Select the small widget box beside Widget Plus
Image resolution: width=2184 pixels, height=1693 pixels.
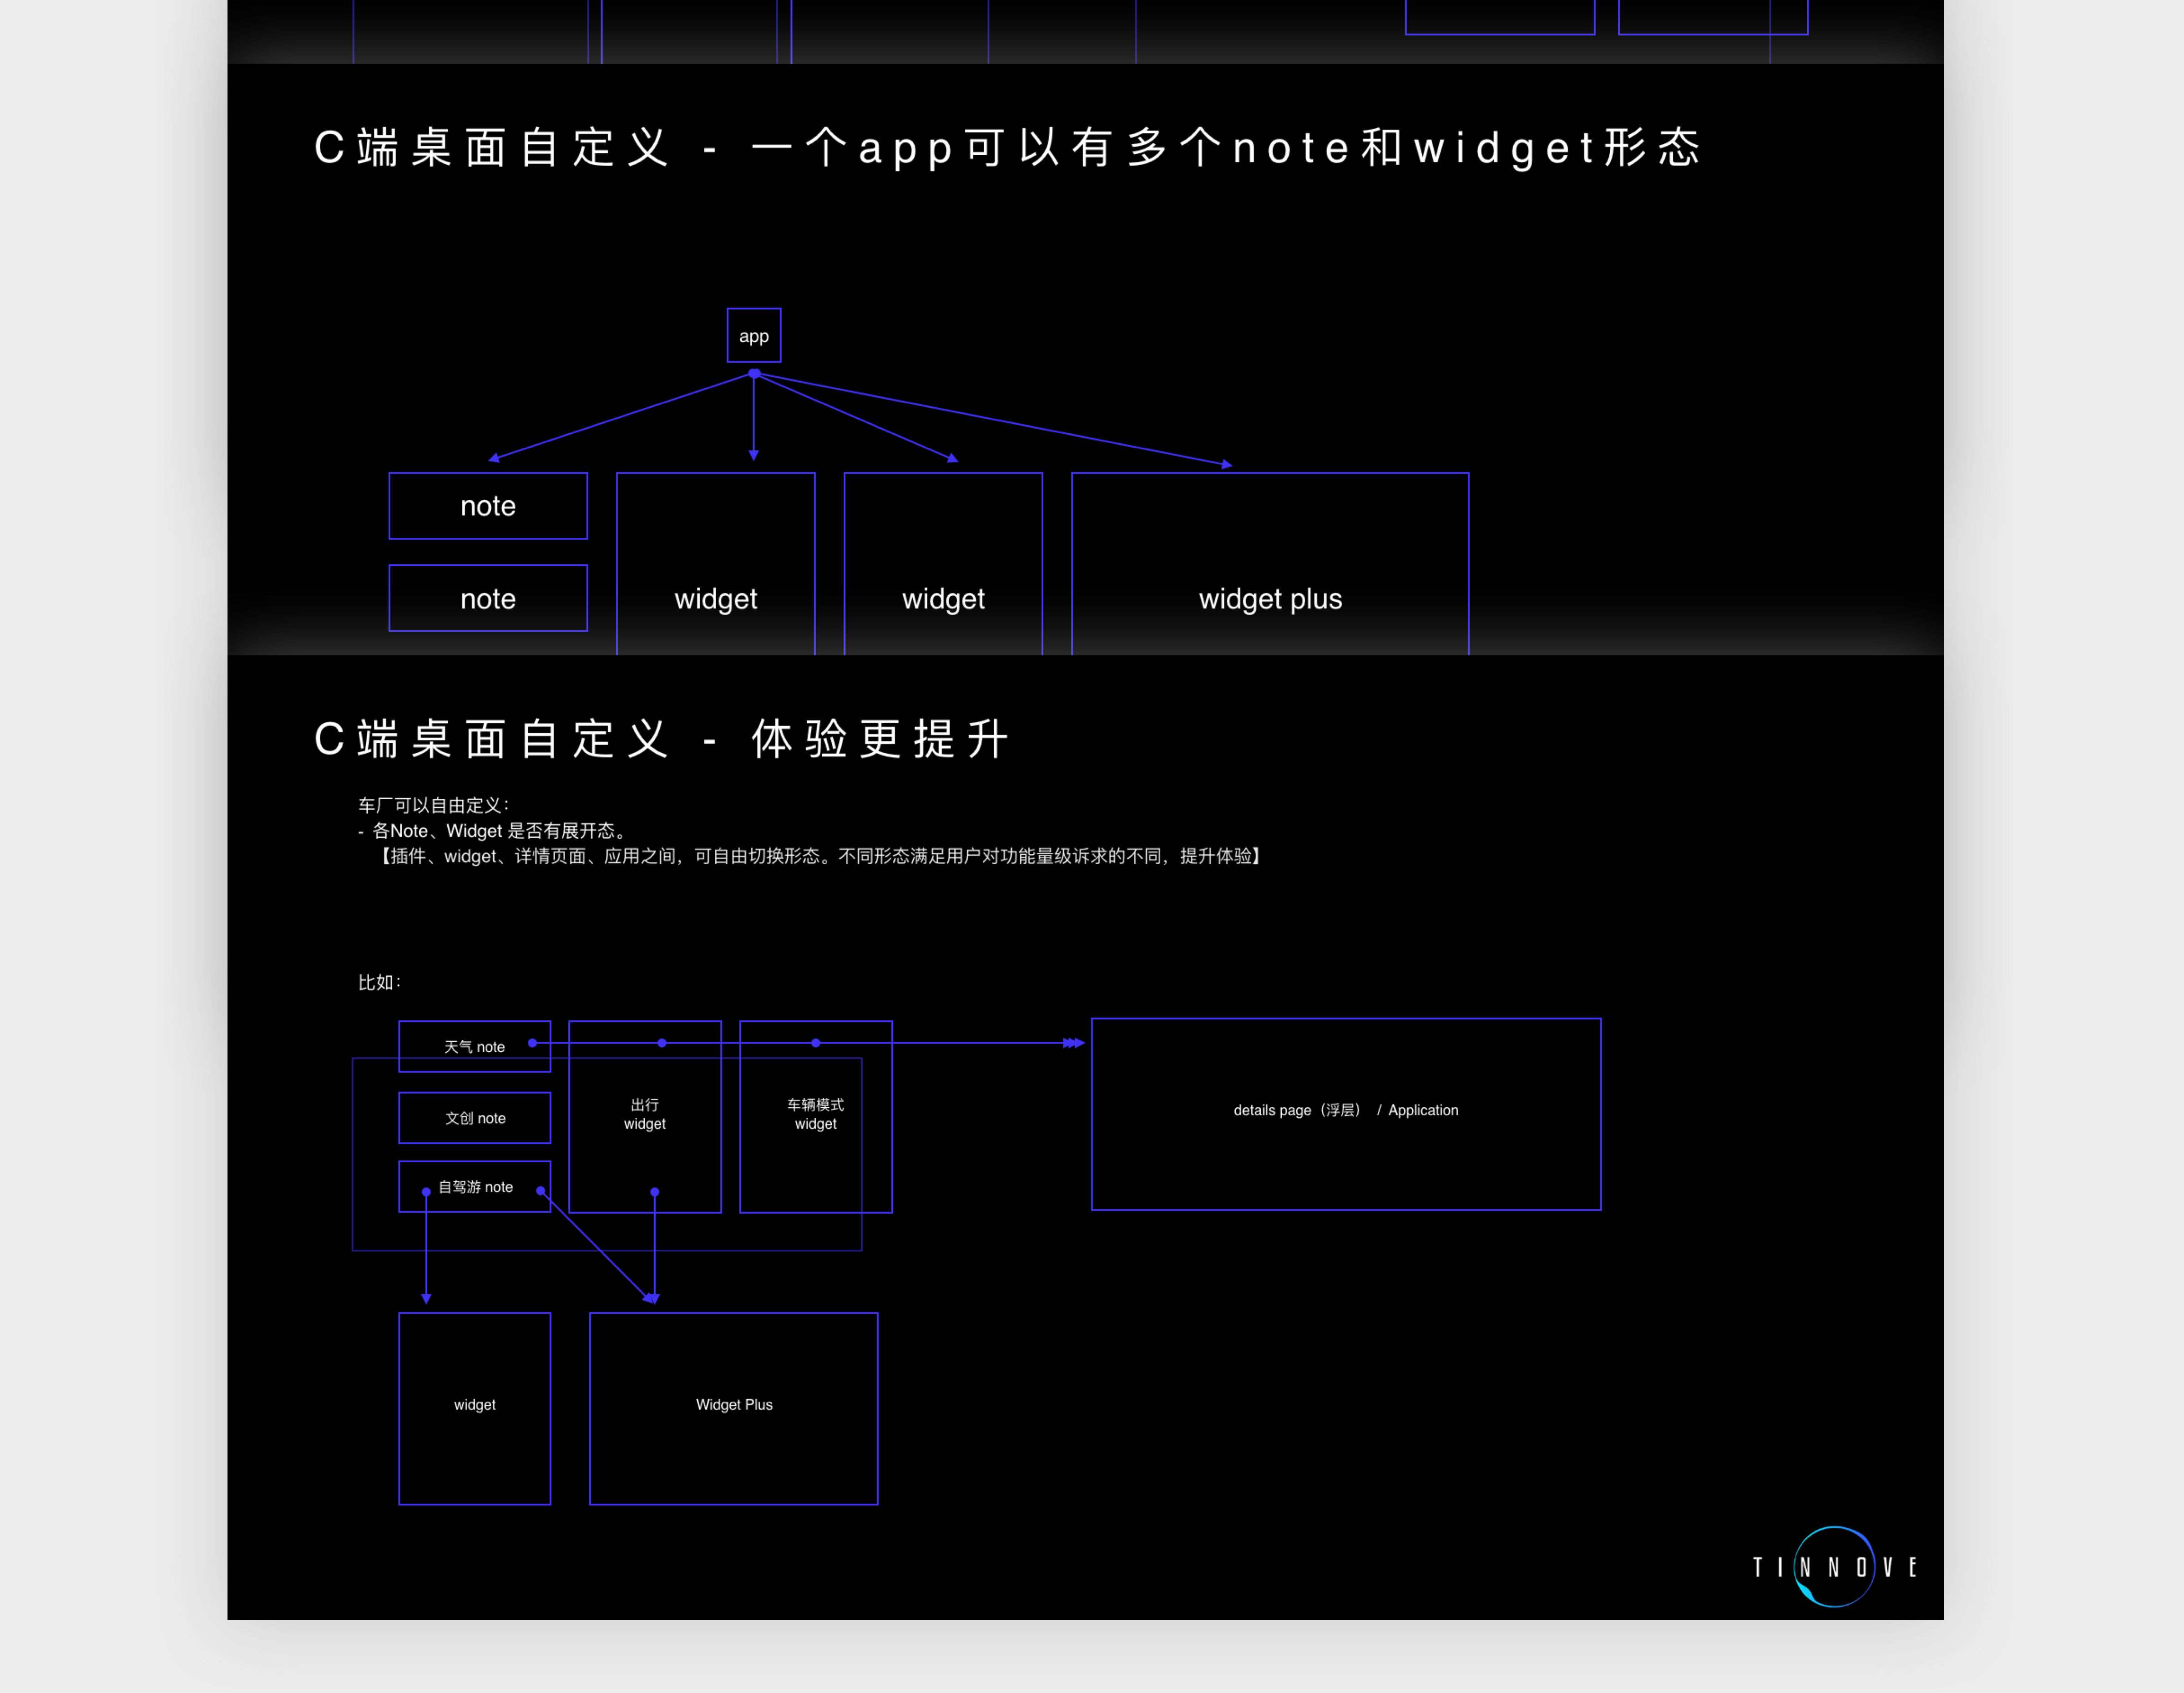[x=475, y=1408]
